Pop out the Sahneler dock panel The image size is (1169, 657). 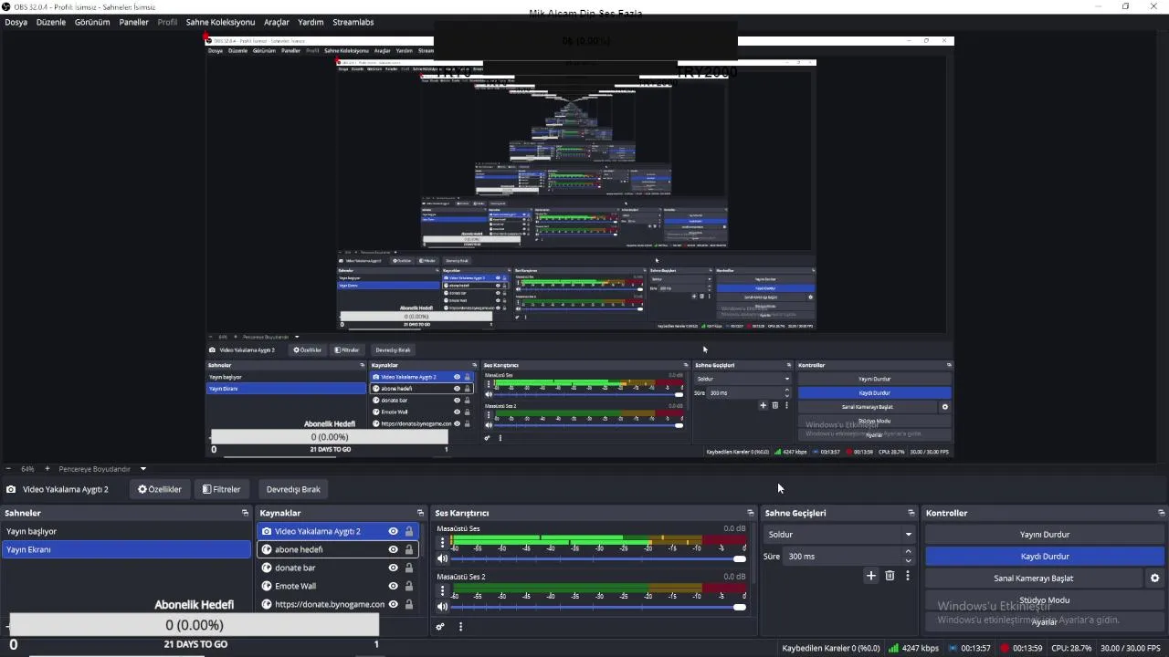(x=245, y=513)
